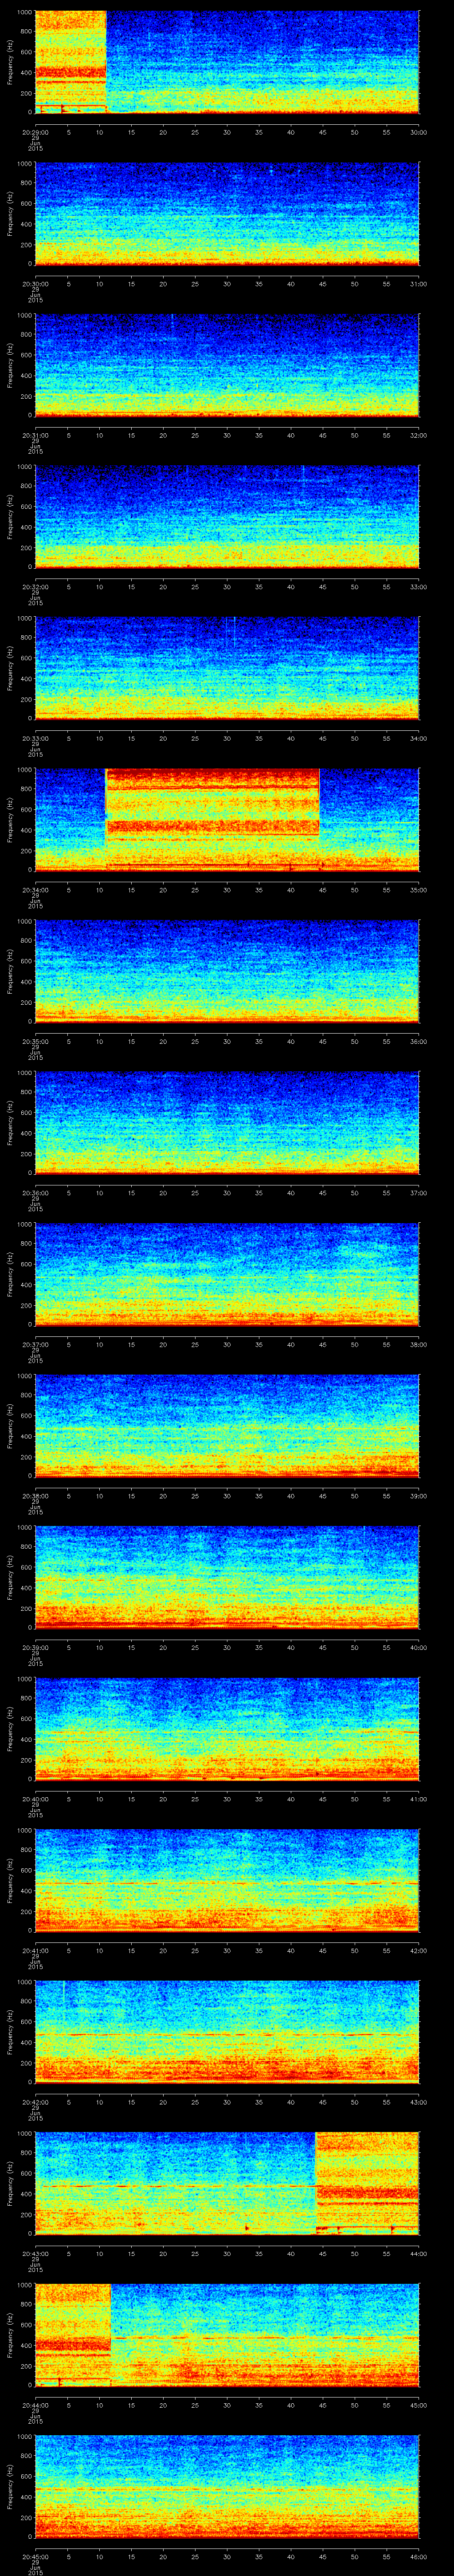Image resolution: width=454 pixels, height=2576 pixels.
Task: Click the spectrogram panel starting at 20:32:00
Action: coord(227,517)
